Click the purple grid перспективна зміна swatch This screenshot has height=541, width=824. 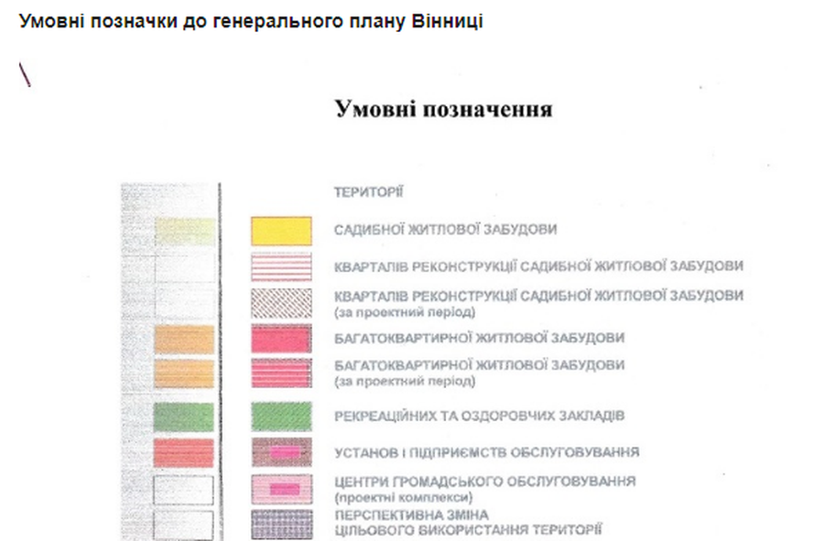coord(281,525)
